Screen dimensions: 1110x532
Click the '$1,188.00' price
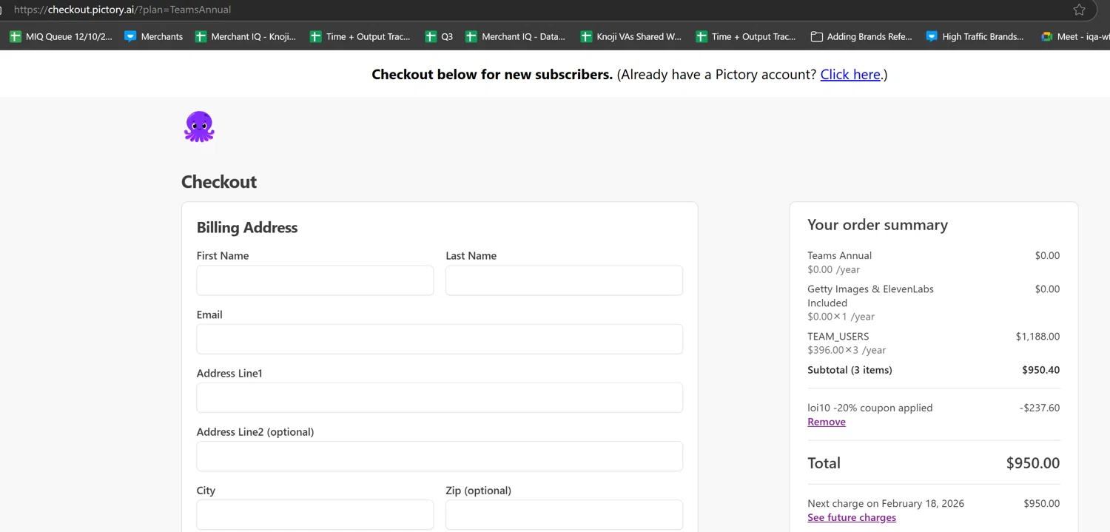tap(1037, 336)
